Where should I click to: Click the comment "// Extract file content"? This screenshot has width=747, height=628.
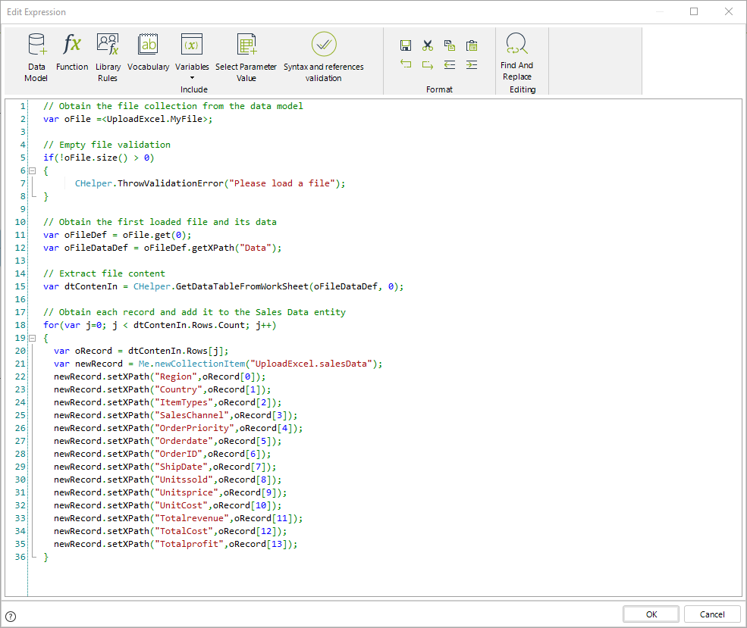click(104, 273)
